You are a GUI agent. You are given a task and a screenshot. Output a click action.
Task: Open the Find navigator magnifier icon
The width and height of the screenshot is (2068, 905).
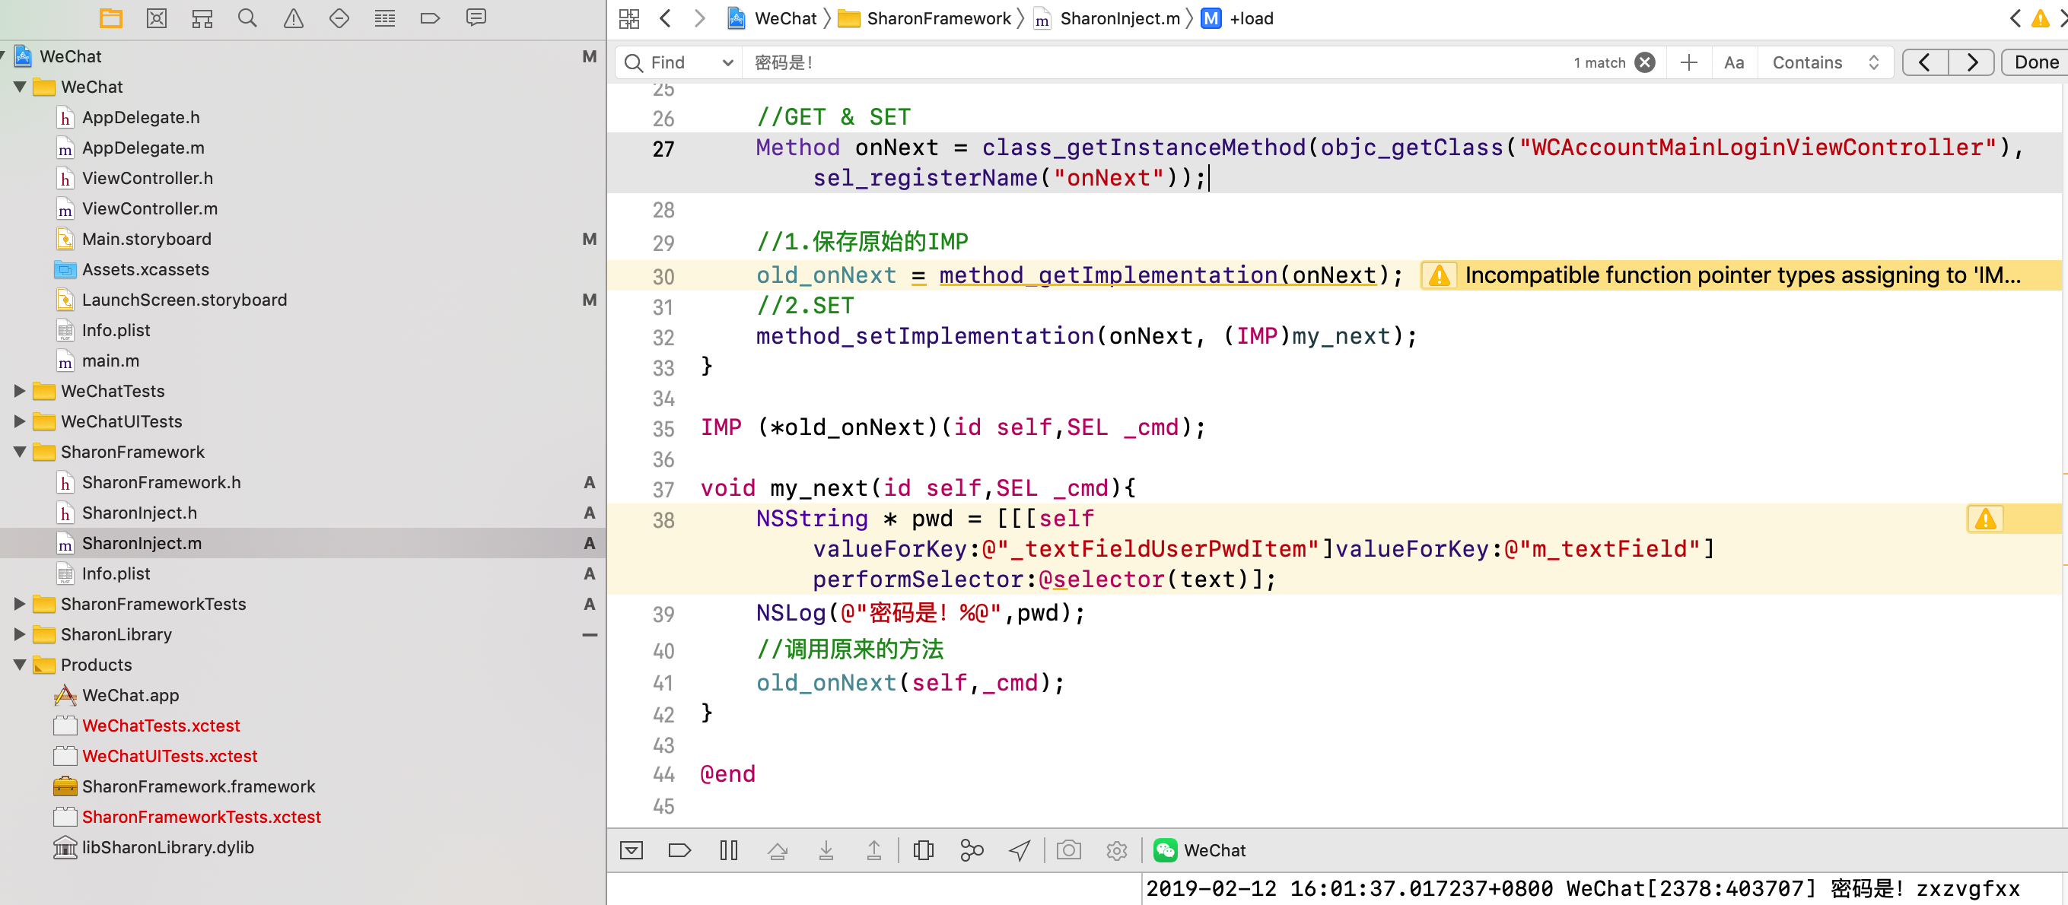pos(247,18)
